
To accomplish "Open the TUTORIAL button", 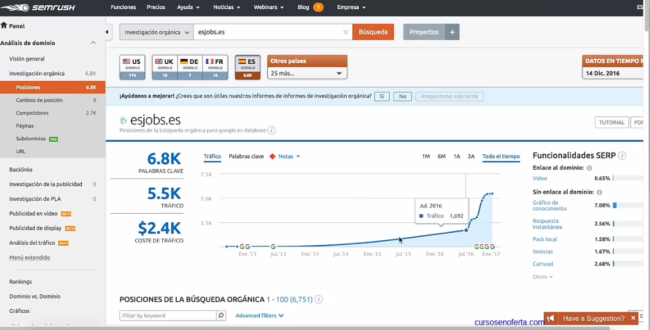I will pos(611,122).
